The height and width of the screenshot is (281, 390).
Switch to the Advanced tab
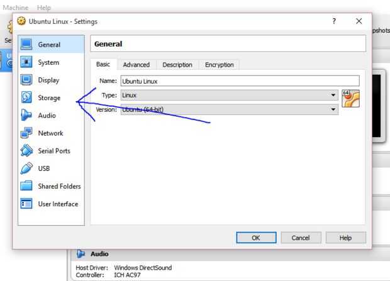coord(136,65)
